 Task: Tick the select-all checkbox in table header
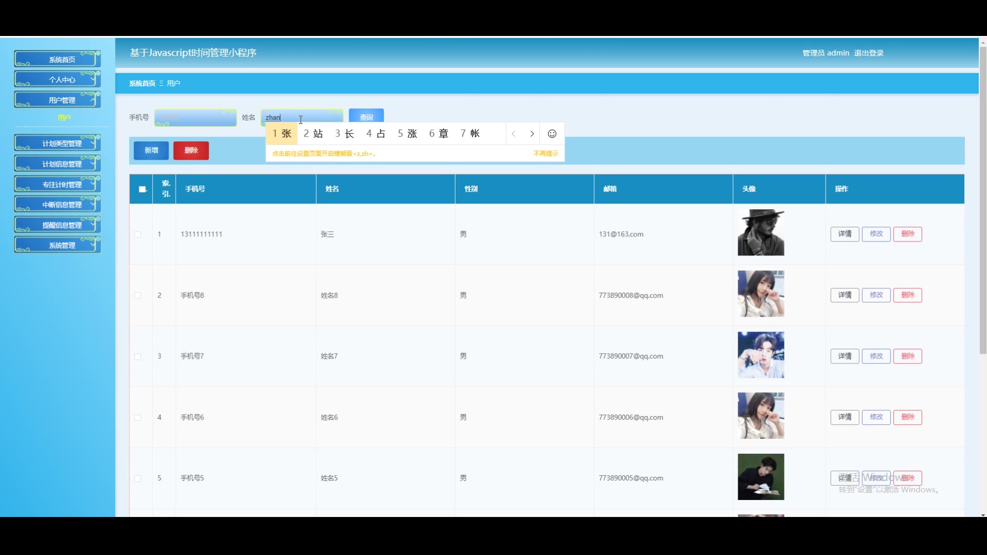(x=142, y=189)
